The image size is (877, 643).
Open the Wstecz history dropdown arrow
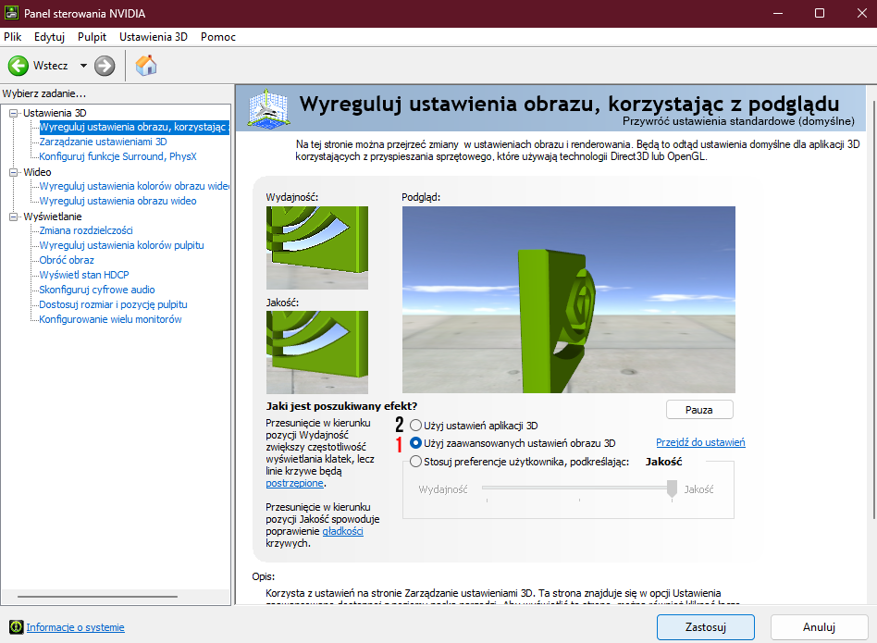83,66
